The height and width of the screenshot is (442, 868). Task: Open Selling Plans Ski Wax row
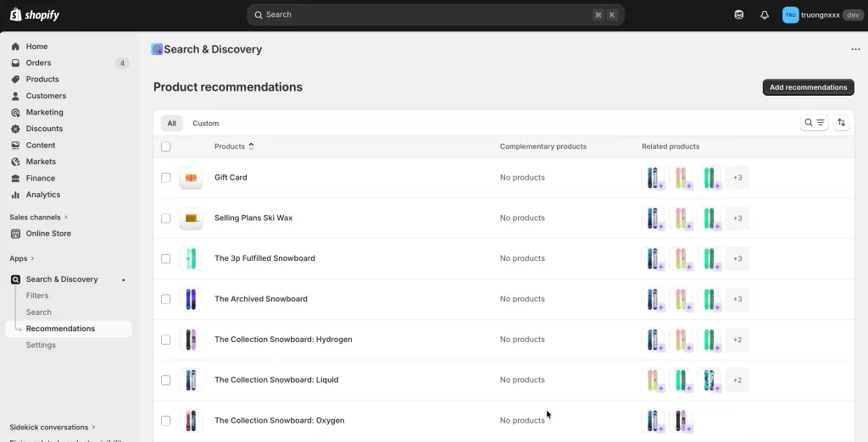pos(504,218)
